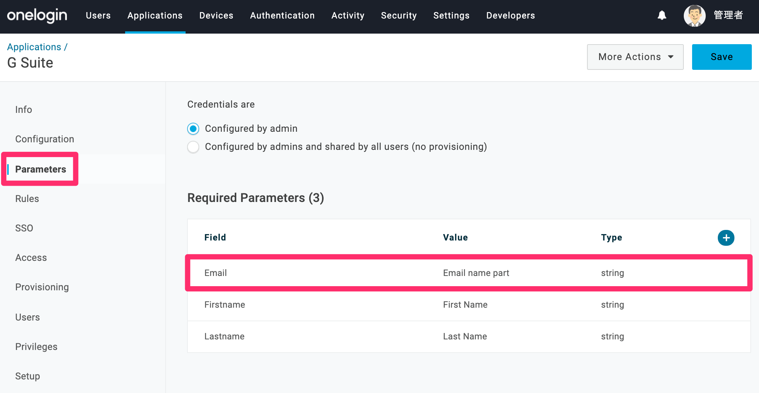Click the Field column header
The width and height of the screenshot is (759, 393).
pyautogui.click(x=215, y=237)
